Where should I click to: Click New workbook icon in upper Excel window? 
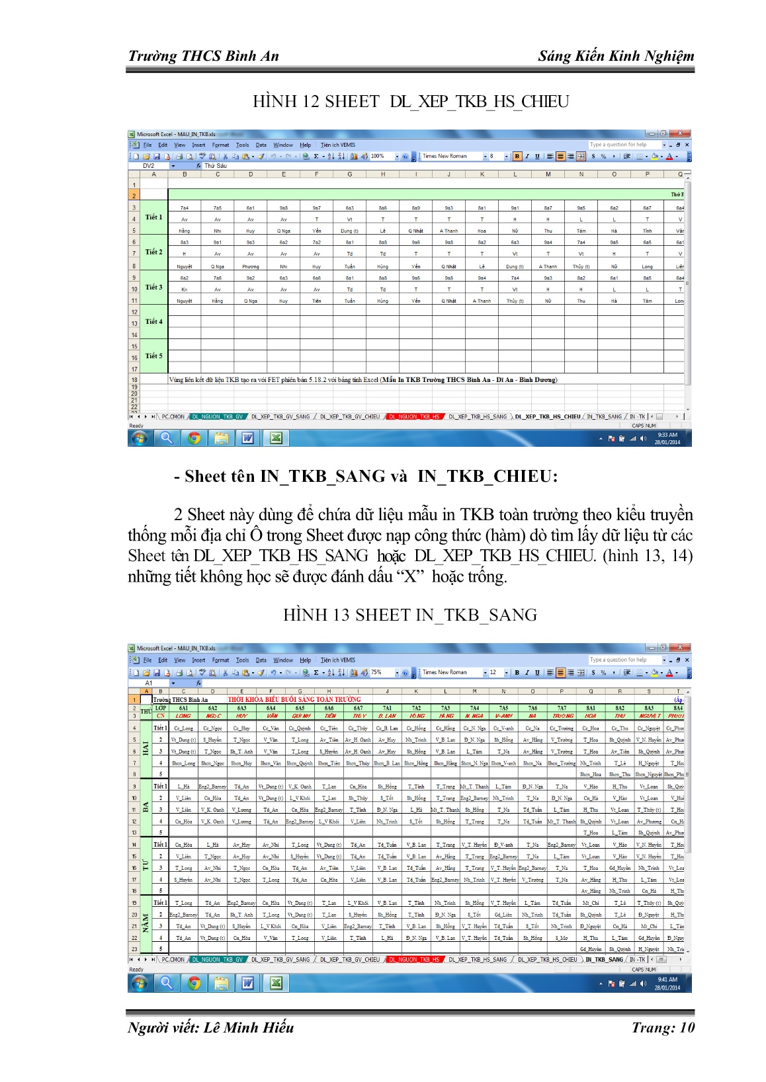click(136, 157)
